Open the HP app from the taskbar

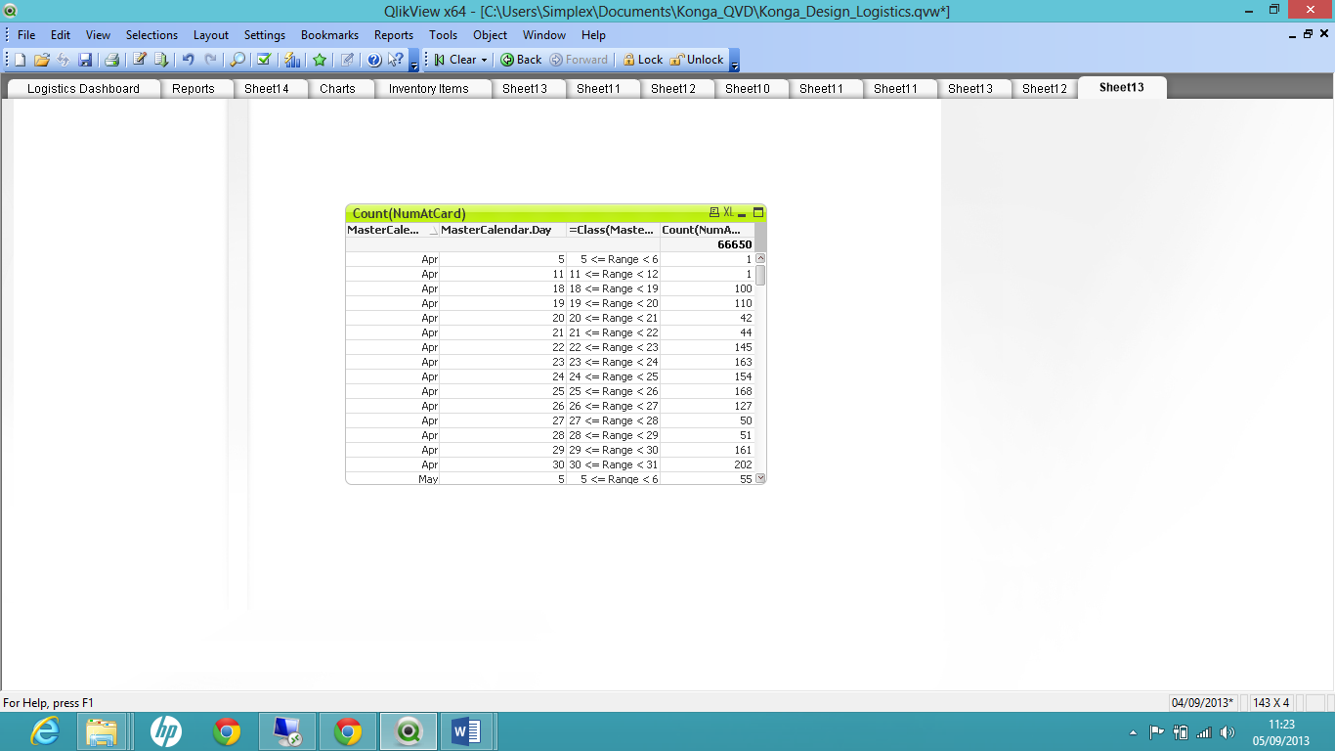pos(166,730)
